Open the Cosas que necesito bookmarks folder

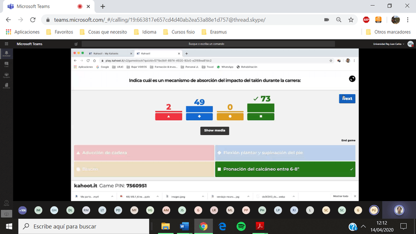pyautogui.click(x=104, y=32)
